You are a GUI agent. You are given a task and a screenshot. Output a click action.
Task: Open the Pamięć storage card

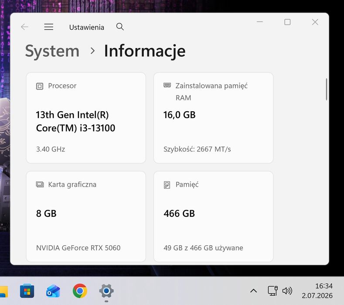point(213,216)
